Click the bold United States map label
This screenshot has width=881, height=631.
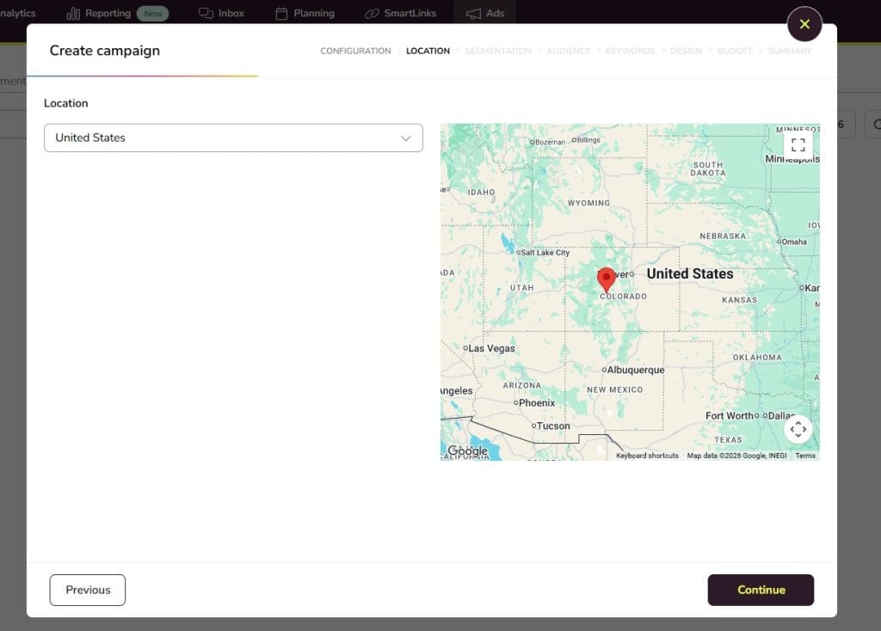pyautogui.click(x=690, y=274)
